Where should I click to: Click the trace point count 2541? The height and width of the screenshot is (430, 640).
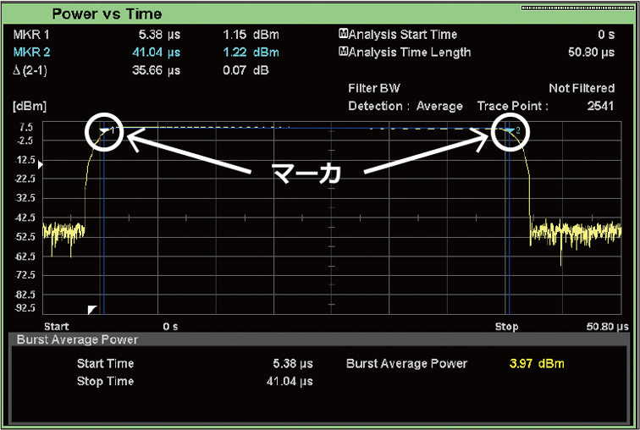coord(600,106)
